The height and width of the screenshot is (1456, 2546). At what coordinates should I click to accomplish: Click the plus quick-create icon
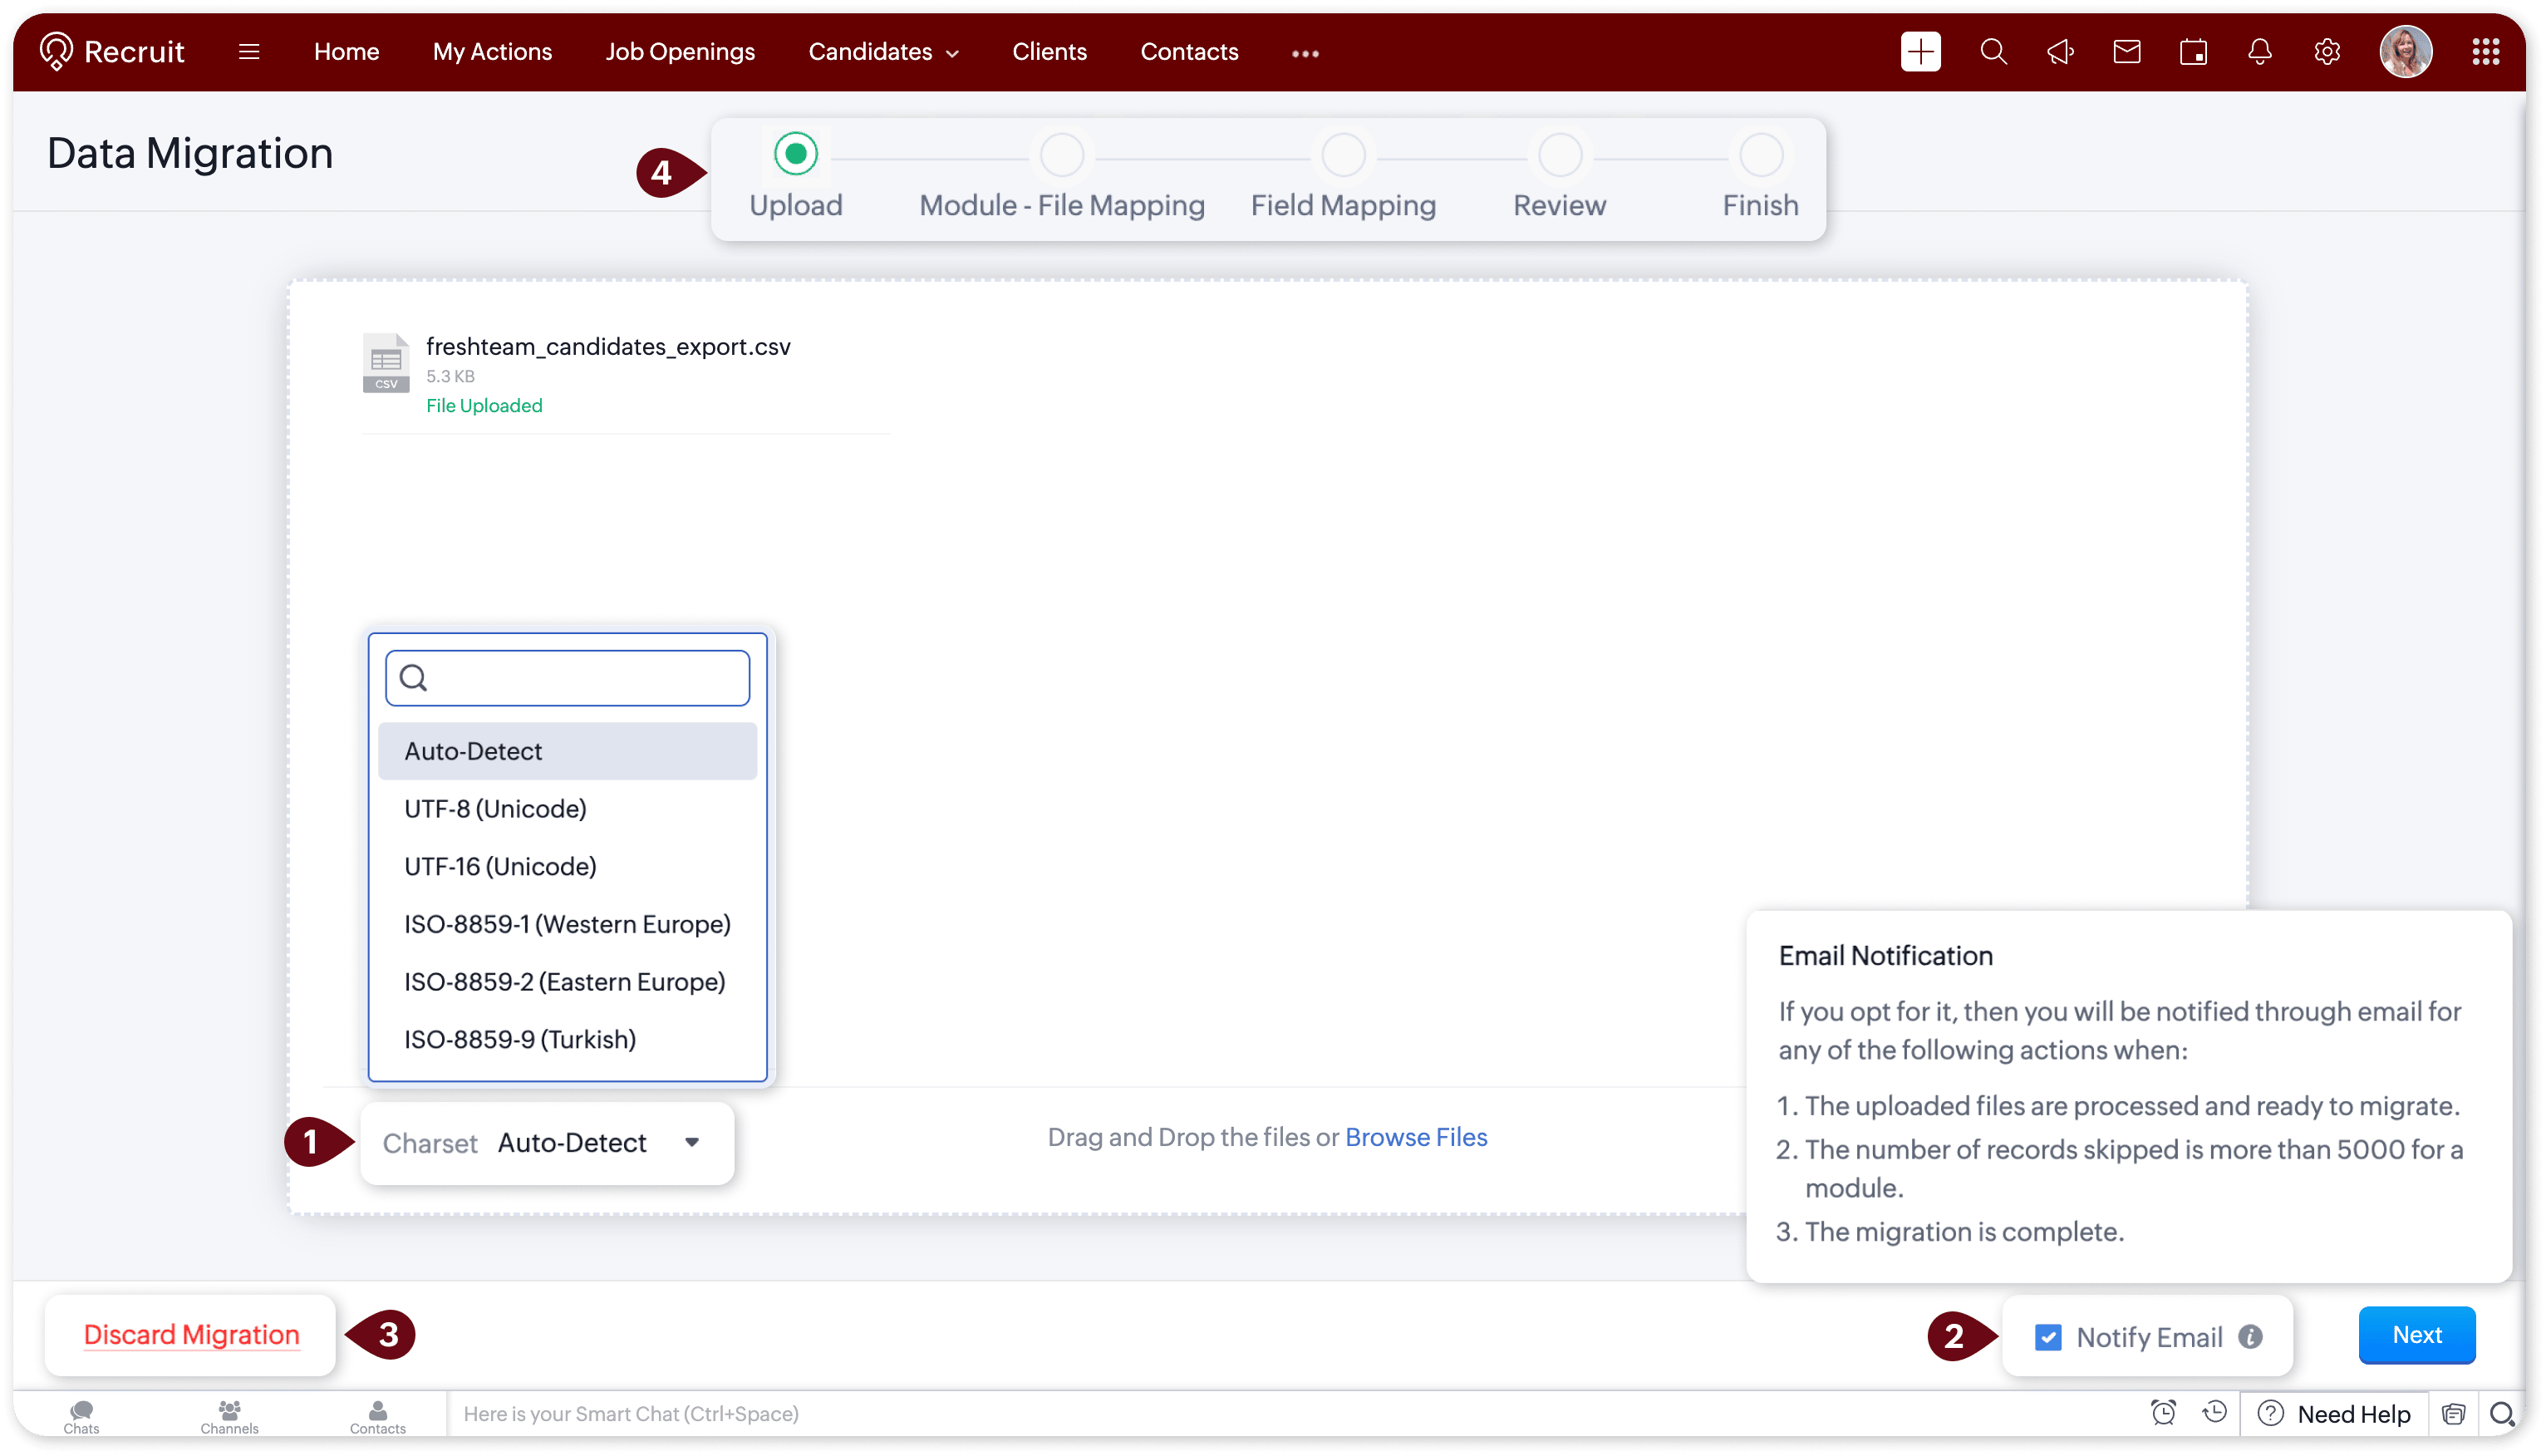pos(1919,51)
